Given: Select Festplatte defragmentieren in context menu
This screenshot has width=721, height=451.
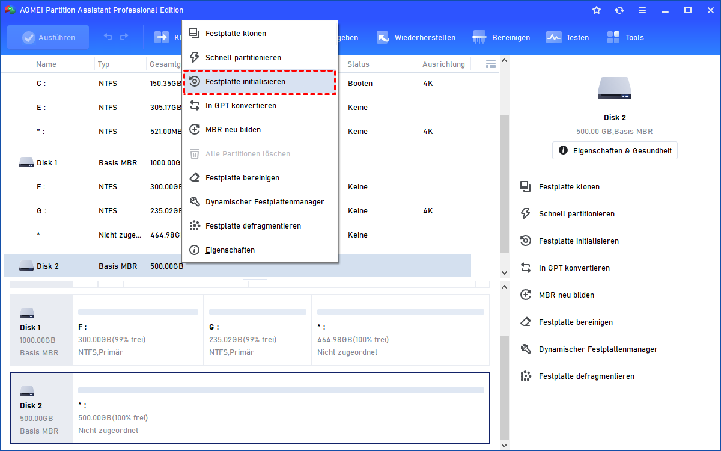Looking at the screenshot, I should point(260,226).
